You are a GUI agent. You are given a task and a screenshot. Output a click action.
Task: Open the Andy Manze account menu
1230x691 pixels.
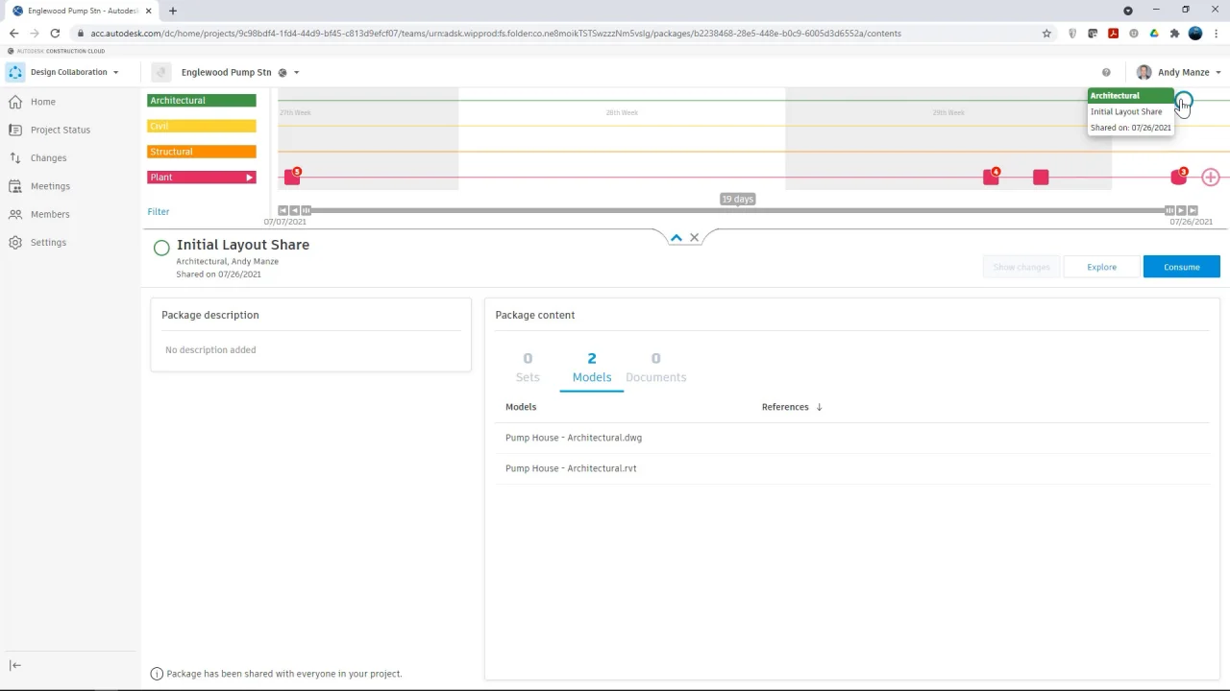tap(1178, 72)
